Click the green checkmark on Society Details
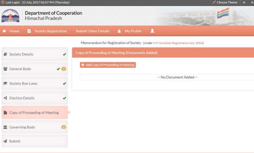The image size is (254, 153). coord(64,54)
